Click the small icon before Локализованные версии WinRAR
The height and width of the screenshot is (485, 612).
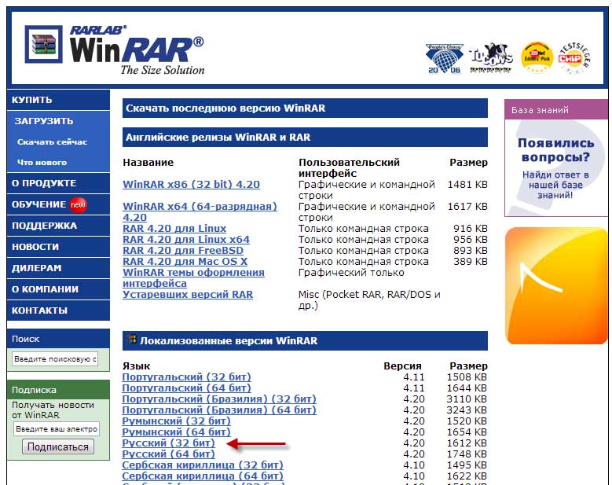point(132,339)
